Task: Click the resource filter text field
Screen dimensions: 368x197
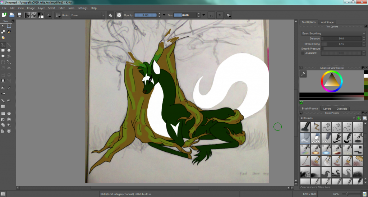Action: [x=333, y=188]
